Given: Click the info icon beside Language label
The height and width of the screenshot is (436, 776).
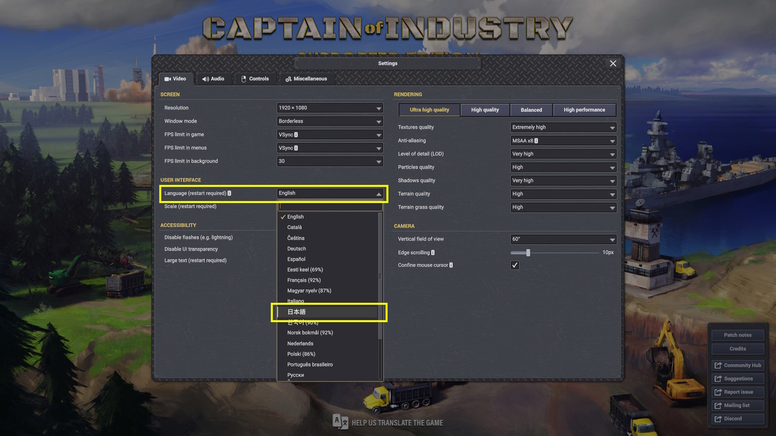Looking at the screenshot, I should pyautogui.click(x=229, y=193).
